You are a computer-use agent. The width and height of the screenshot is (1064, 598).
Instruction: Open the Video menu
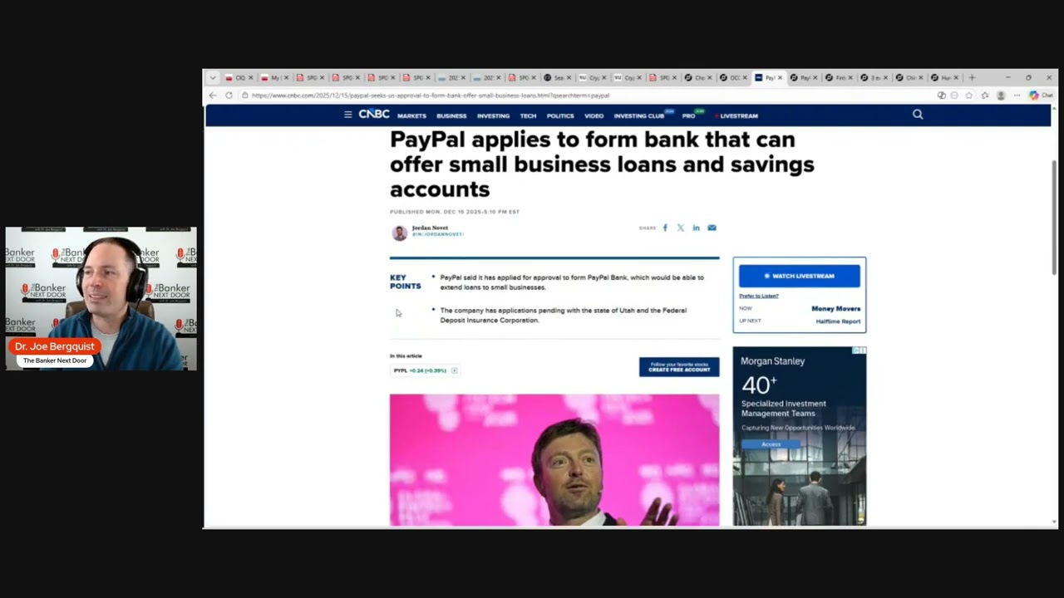[594, 116]
